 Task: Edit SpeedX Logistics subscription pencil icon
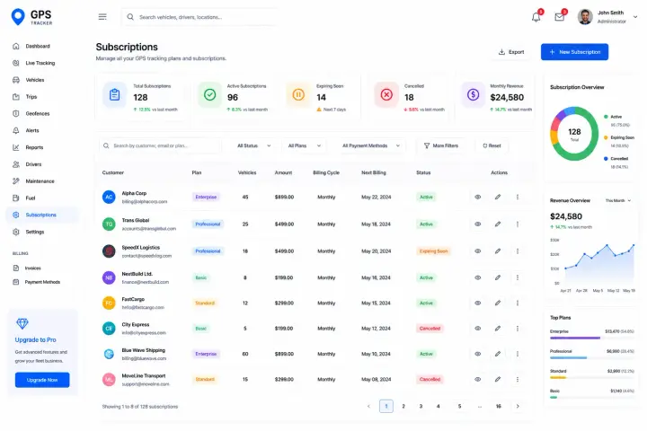498,251
